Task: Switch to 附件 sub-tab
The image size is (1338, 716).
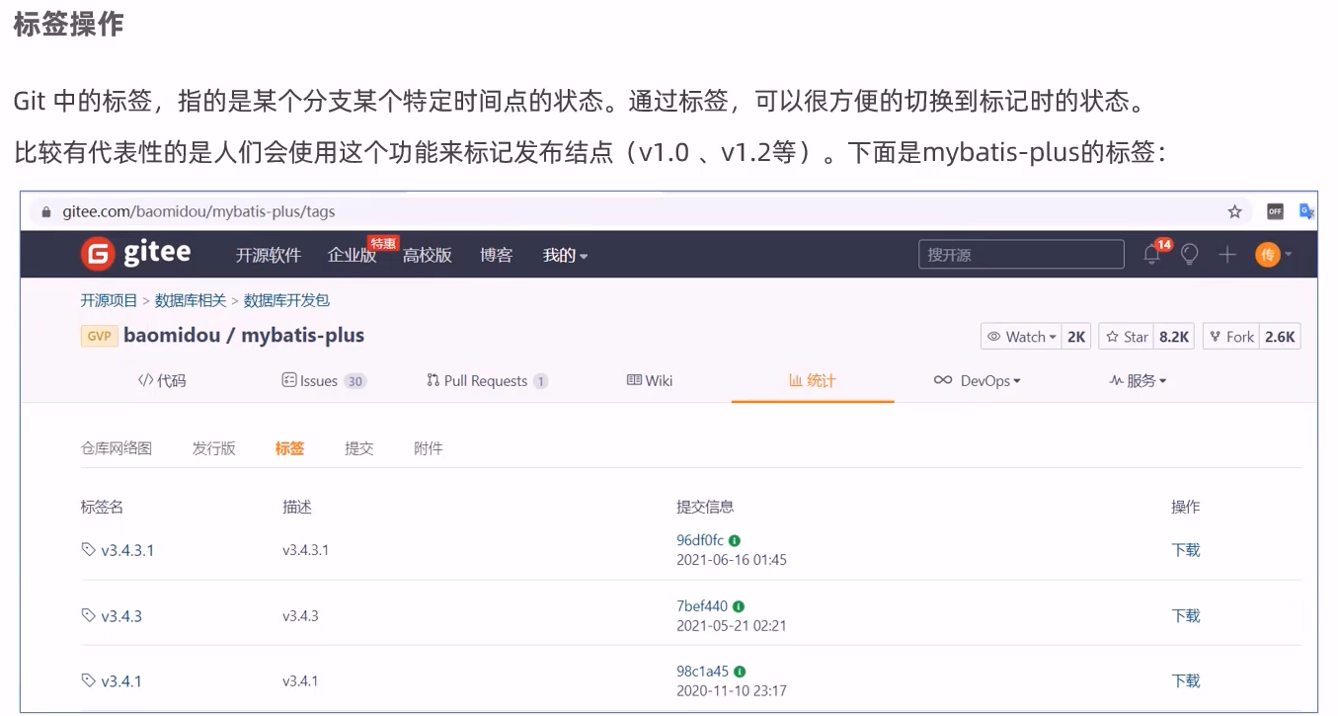Action: point(429,448)
